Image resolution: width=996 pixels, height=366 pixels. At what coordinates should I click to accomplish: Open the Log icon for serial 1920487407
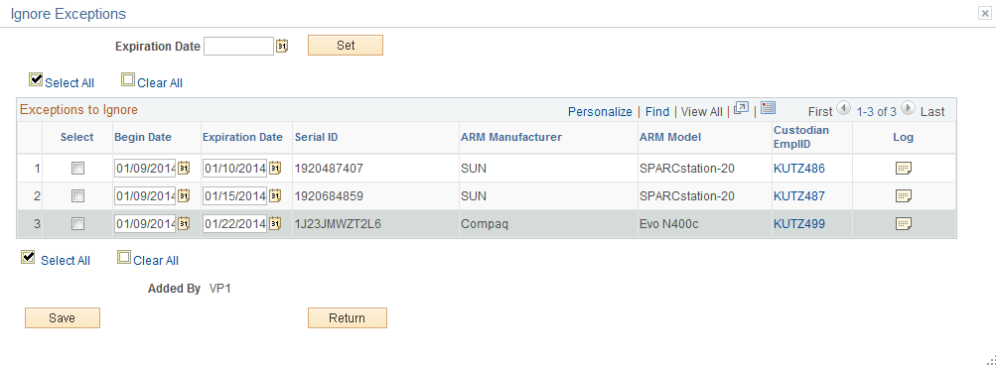(904, 168)
